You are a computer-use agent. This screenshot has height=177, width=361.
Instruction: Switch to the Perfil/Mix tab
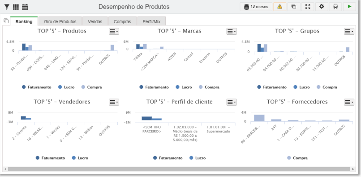[151, 21]
